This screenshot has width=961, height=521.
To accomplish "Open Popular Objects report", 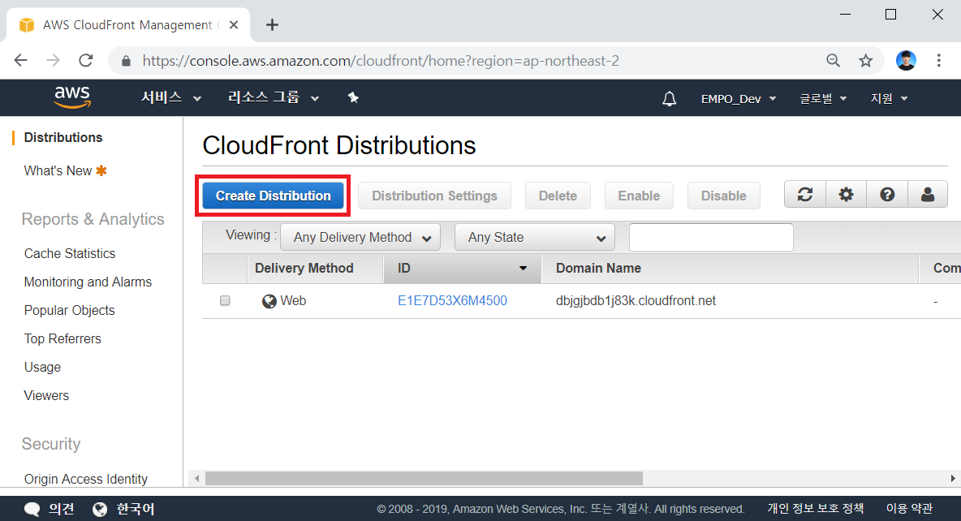I will [x=69, y=310].
